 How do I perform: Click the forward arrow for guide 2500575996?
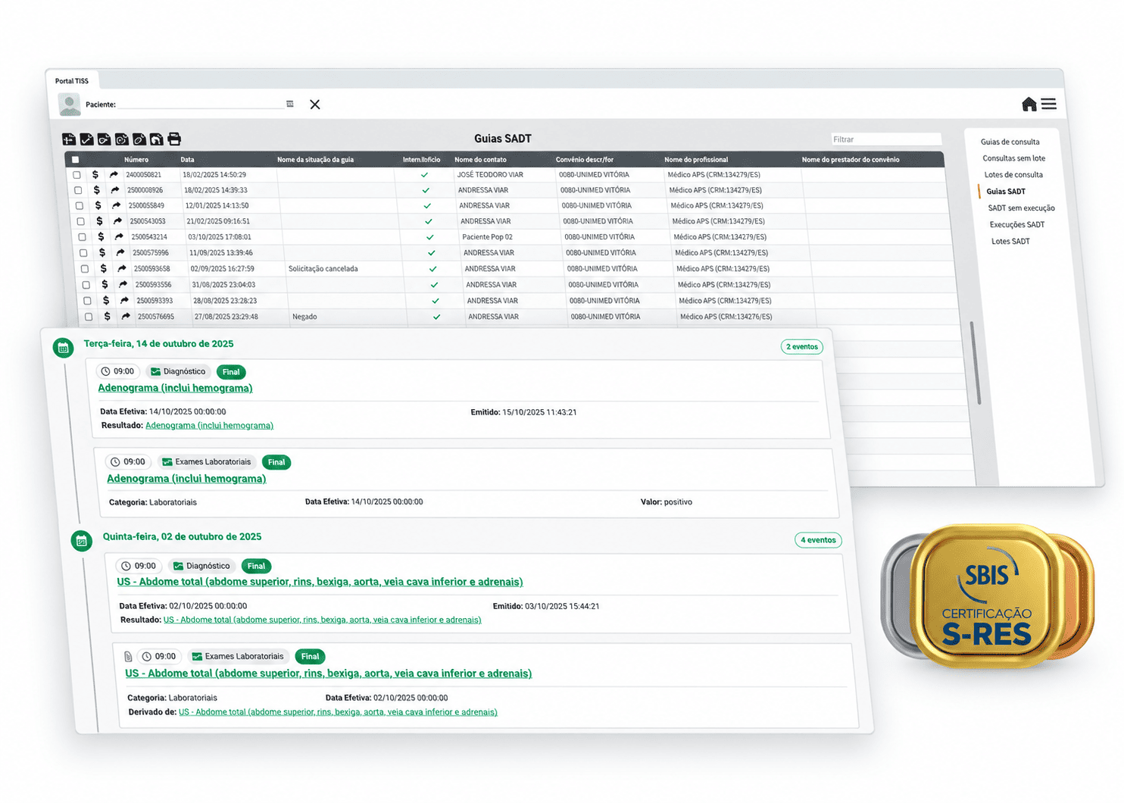pos(120,253)
